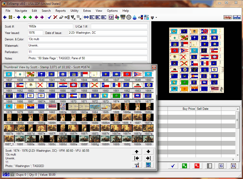Screen dimensions: 243x179
Task: Click the eraser icon in toolbar
Action: pyautogui.click(x=61, y=17)
